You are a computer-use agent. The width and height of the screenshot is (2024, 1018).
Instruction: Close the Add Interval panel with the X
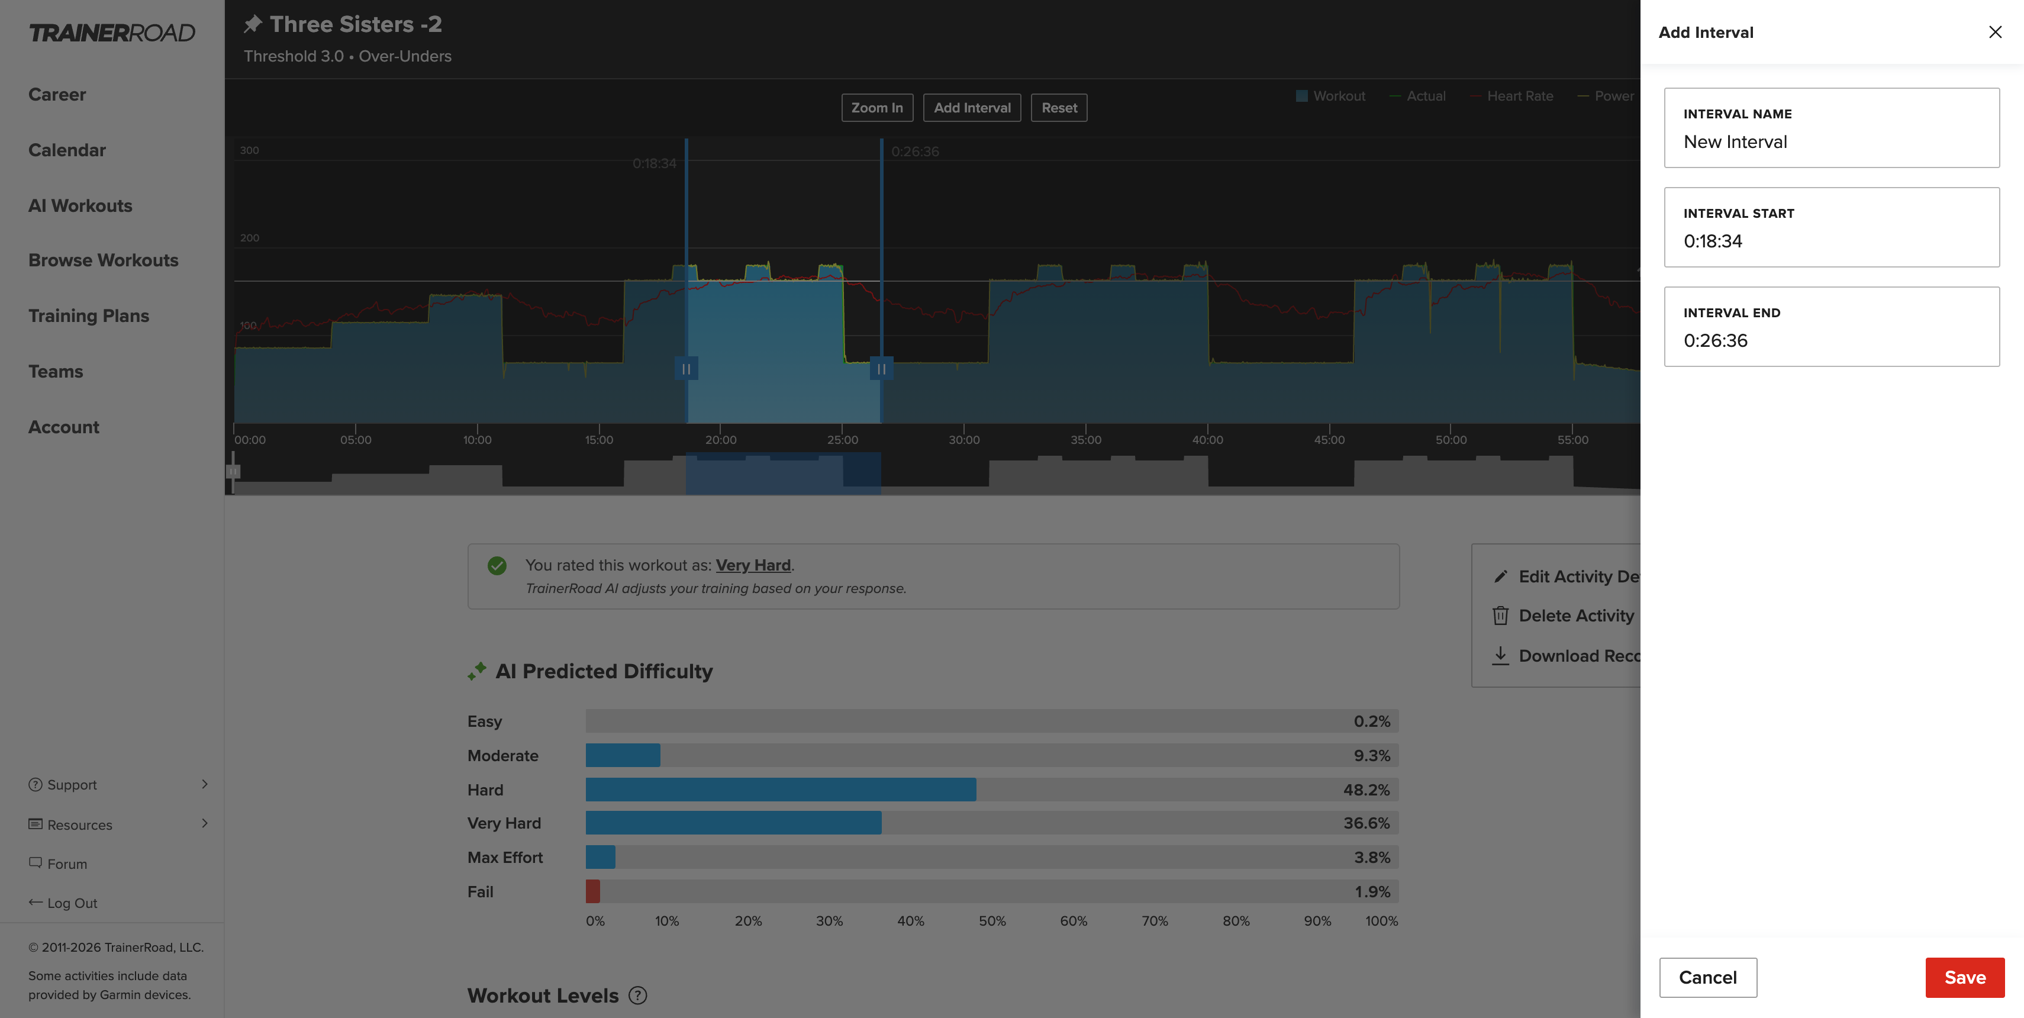1995,32
